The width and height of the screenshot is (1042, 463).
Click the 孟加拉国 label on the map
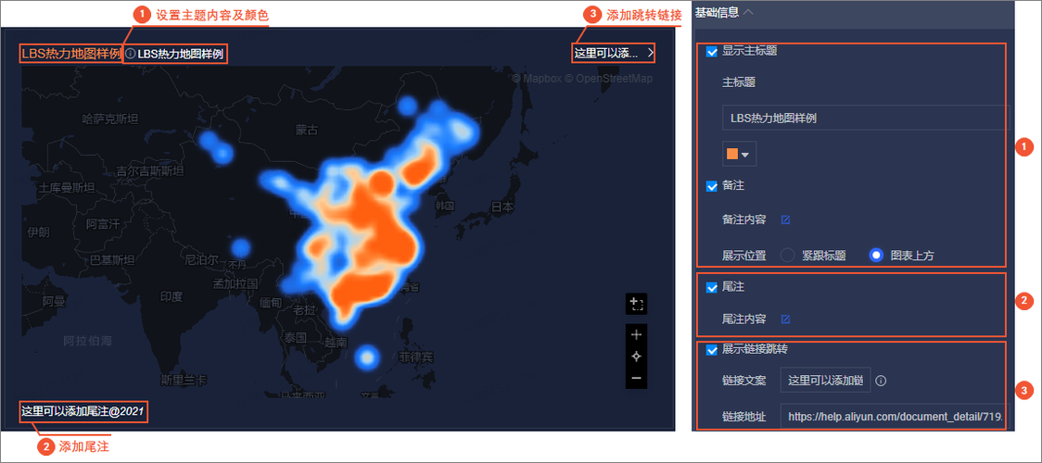click(x=235, y=284)
